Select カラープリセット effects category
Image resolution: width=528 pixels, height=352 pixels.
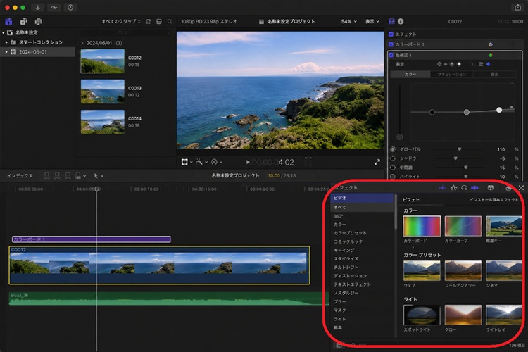pos(350,233)
